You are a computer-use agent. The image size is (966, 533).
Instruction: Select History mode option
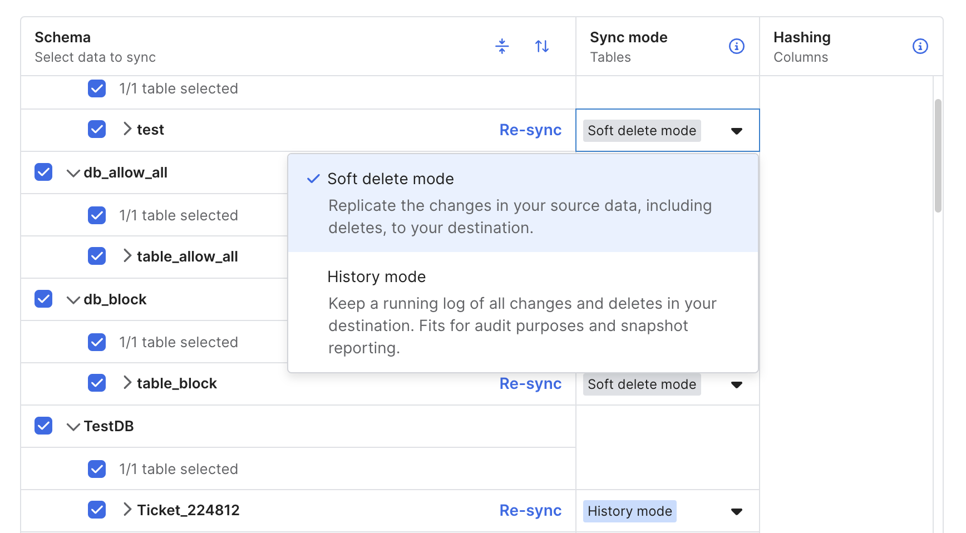click(x=523, y=312)
